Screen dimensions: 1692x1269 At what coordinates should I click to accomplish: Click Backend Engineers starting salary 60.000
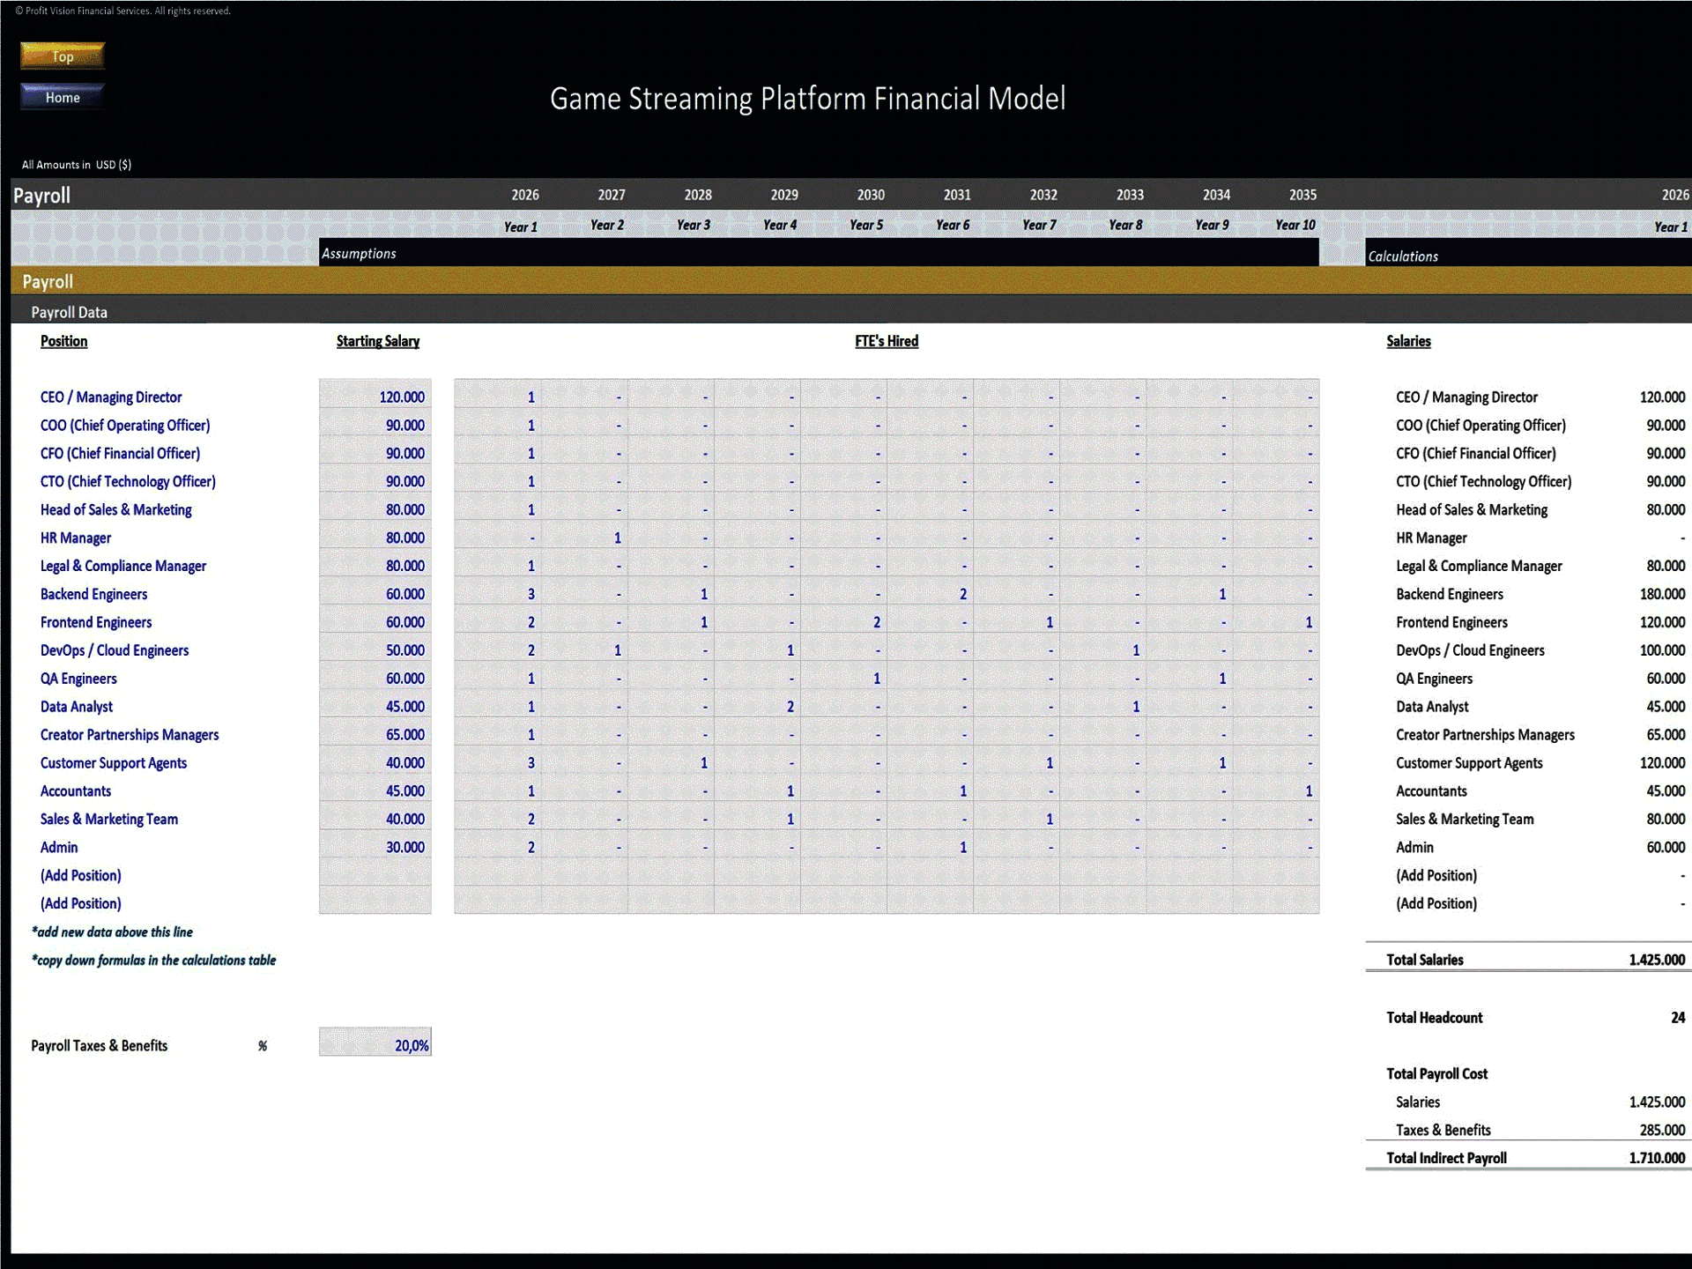click(375, 594)
